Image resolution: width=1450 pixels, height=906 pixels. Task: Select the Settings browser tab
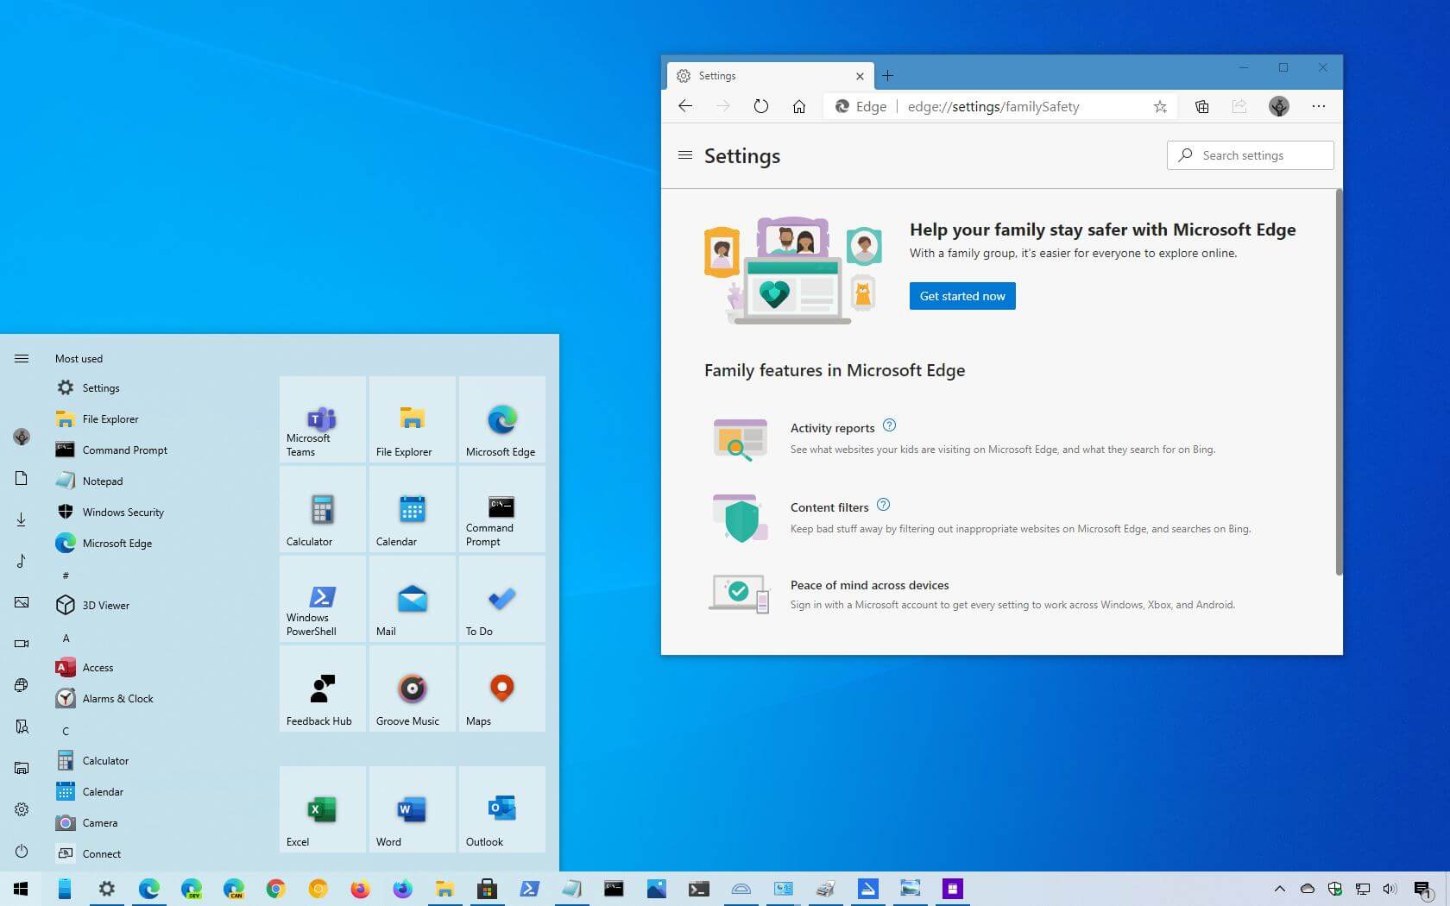pyautogui.click(x=770, y=76)
